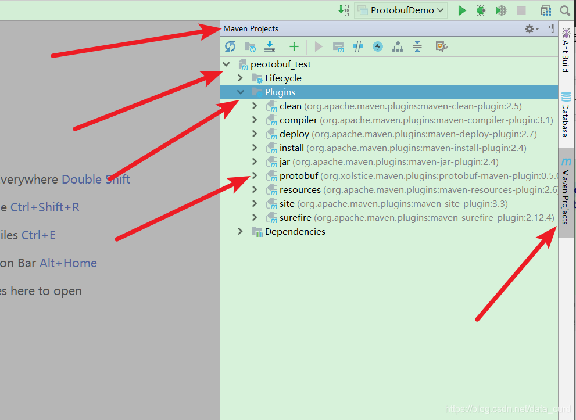Open Maven Settings wrench icon
This screenshot has height=420, width=576.
(x=441, y=46)
